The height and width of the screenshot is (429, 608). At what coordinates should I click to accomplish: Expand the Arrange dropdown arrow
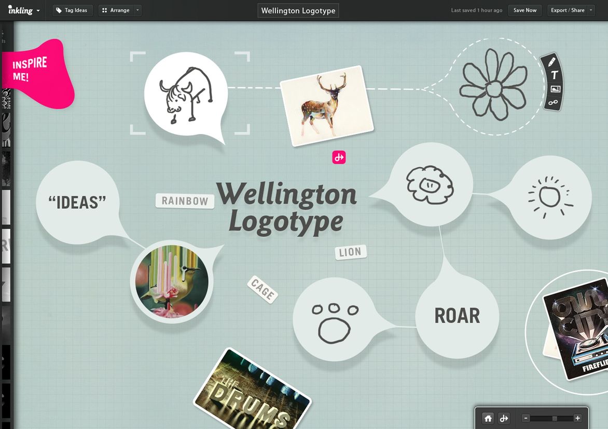[137, 10]
